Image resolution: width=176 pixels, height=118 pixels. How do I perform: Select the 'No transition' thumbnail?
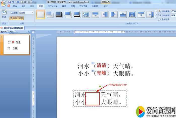(40, 15)
